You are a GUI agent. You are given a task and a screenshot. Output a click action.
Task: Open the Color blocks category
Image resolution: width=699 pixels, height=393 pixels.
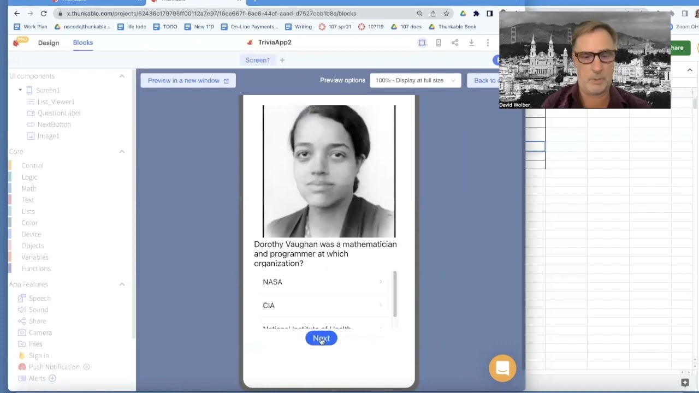[x=29, y=223]
